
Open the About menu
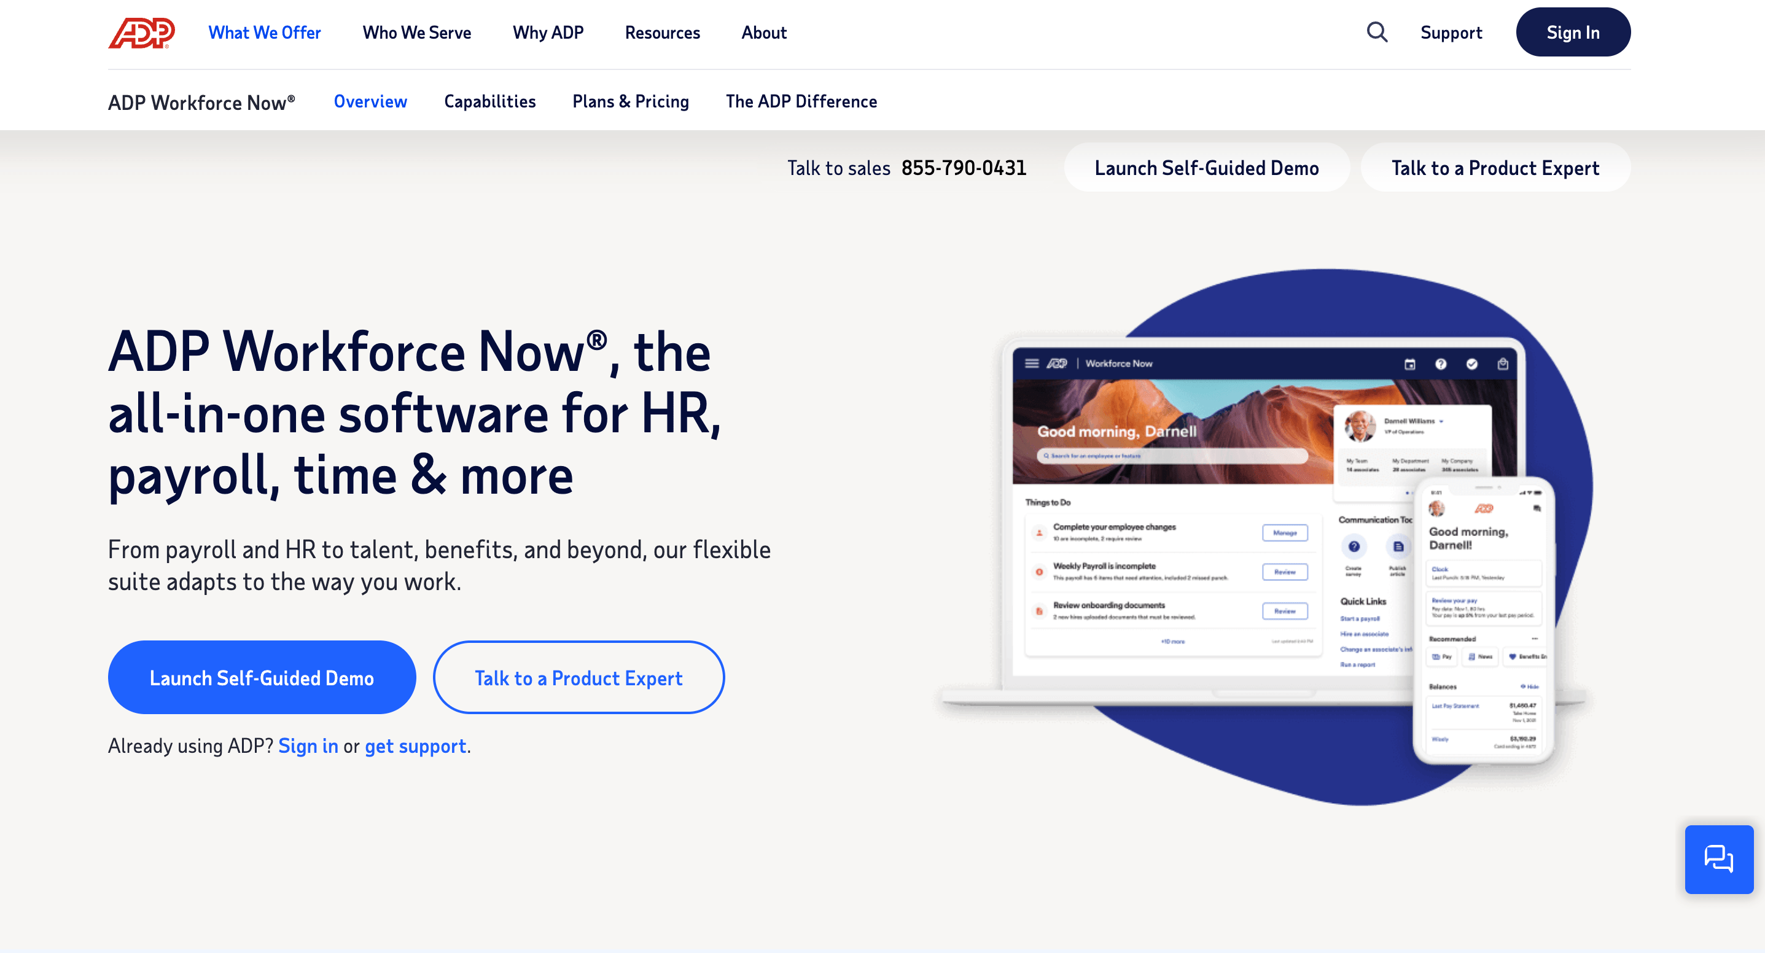(x=764, y=33)
